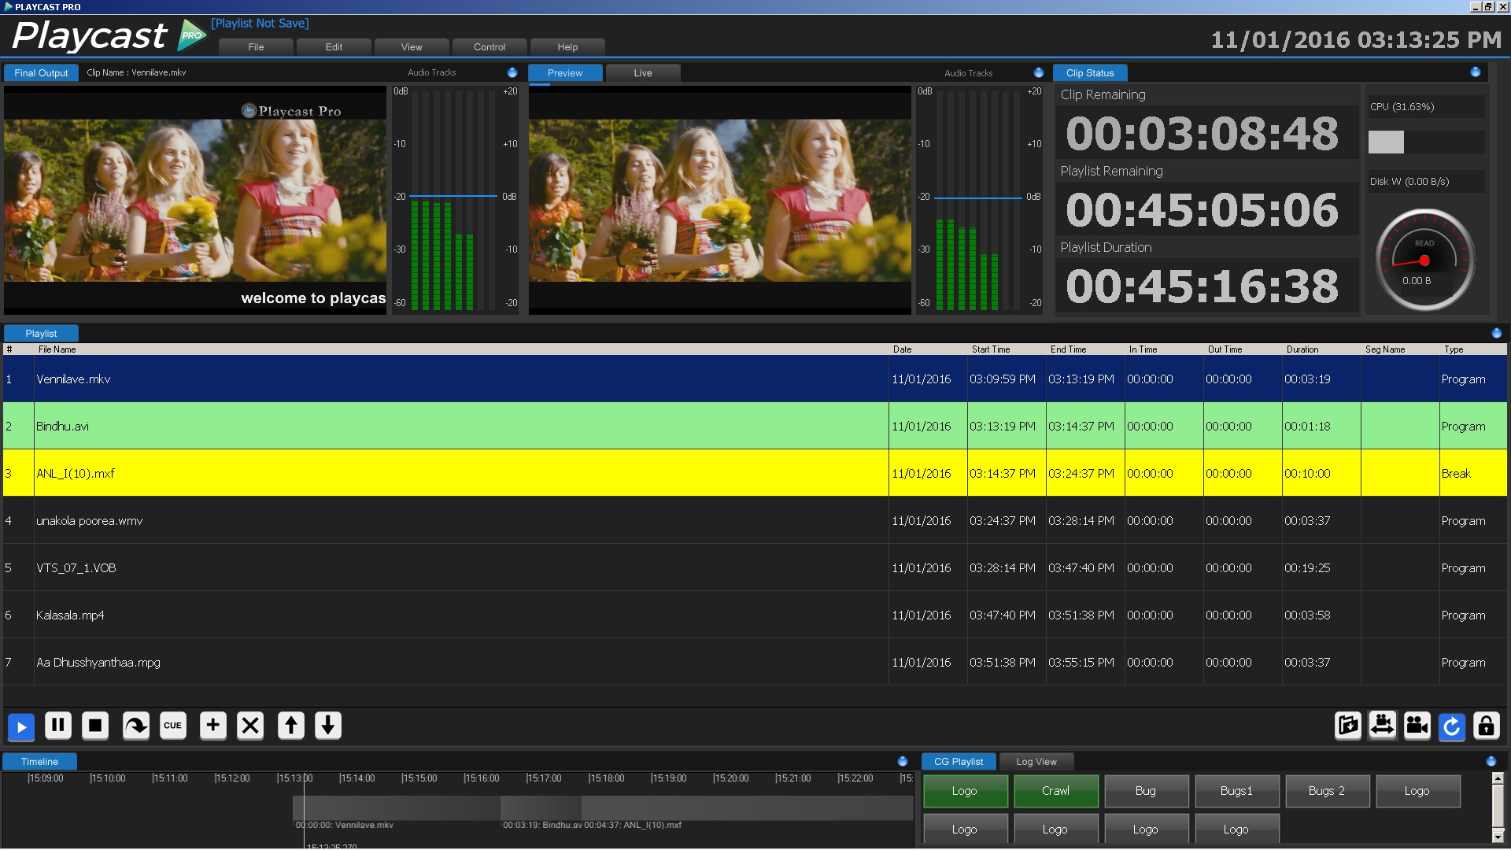Select playlist row unakola poorea.wmv
The width and height of the screenshot is (1511, 850).
(x=755, y=520)
